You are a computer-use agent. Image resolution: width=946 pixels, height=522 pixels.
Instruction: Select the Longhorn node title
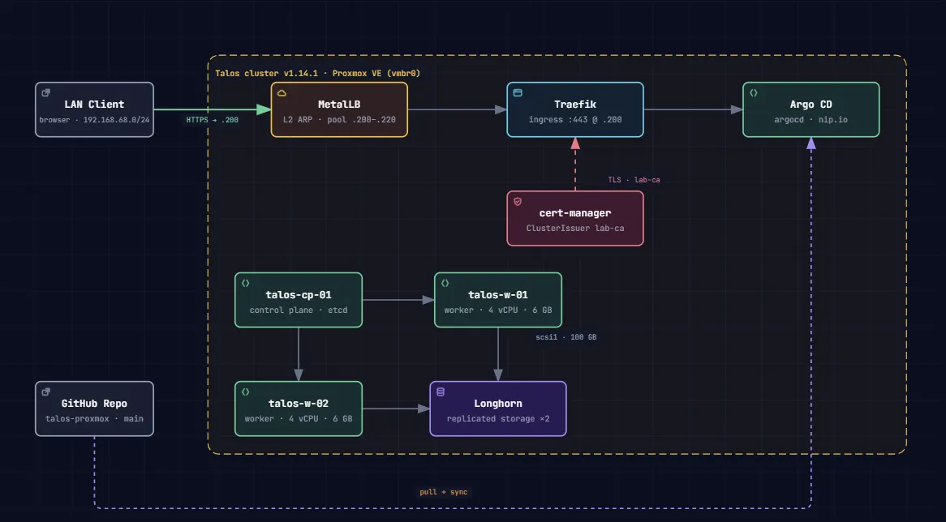tap(497, 404)
